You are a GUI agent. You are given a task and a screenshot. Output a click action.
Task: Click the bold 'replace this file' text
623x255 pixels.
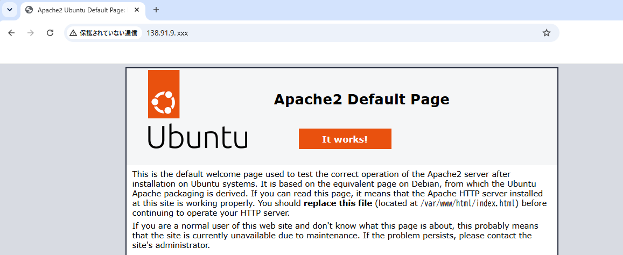(x=338, y=204)
